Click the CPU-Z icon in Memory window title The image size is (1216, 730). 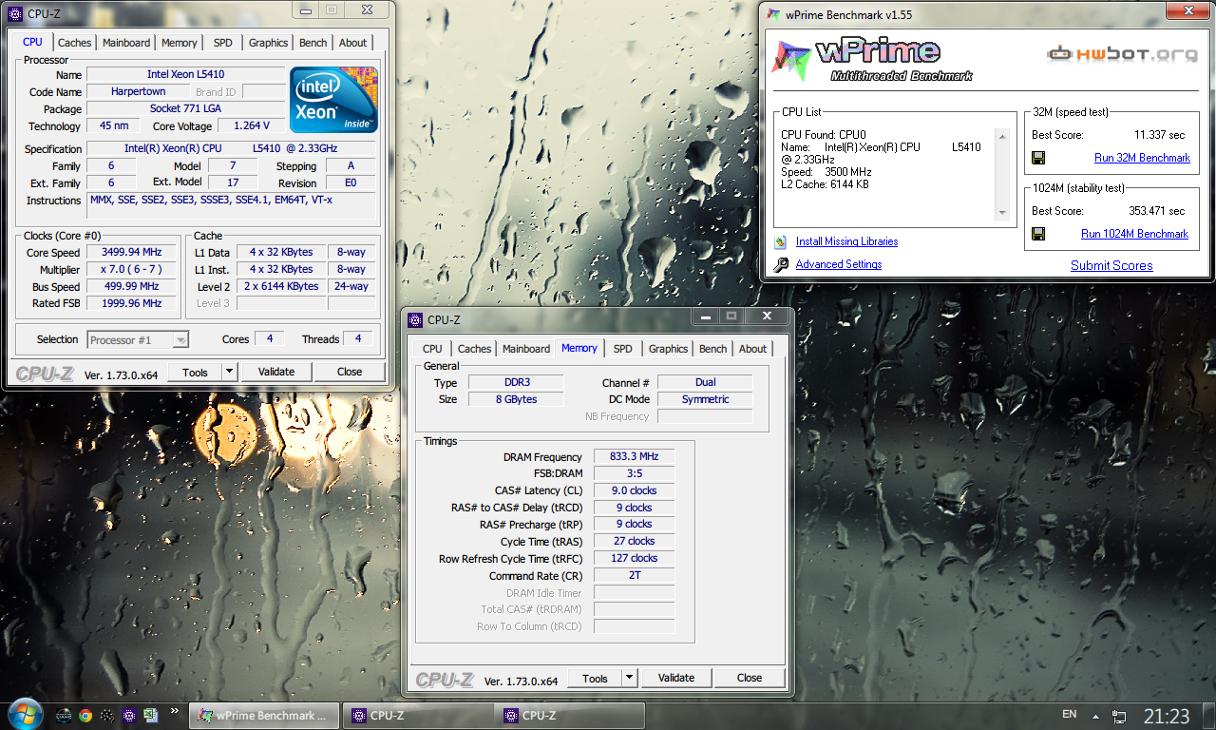coord(415,319)
